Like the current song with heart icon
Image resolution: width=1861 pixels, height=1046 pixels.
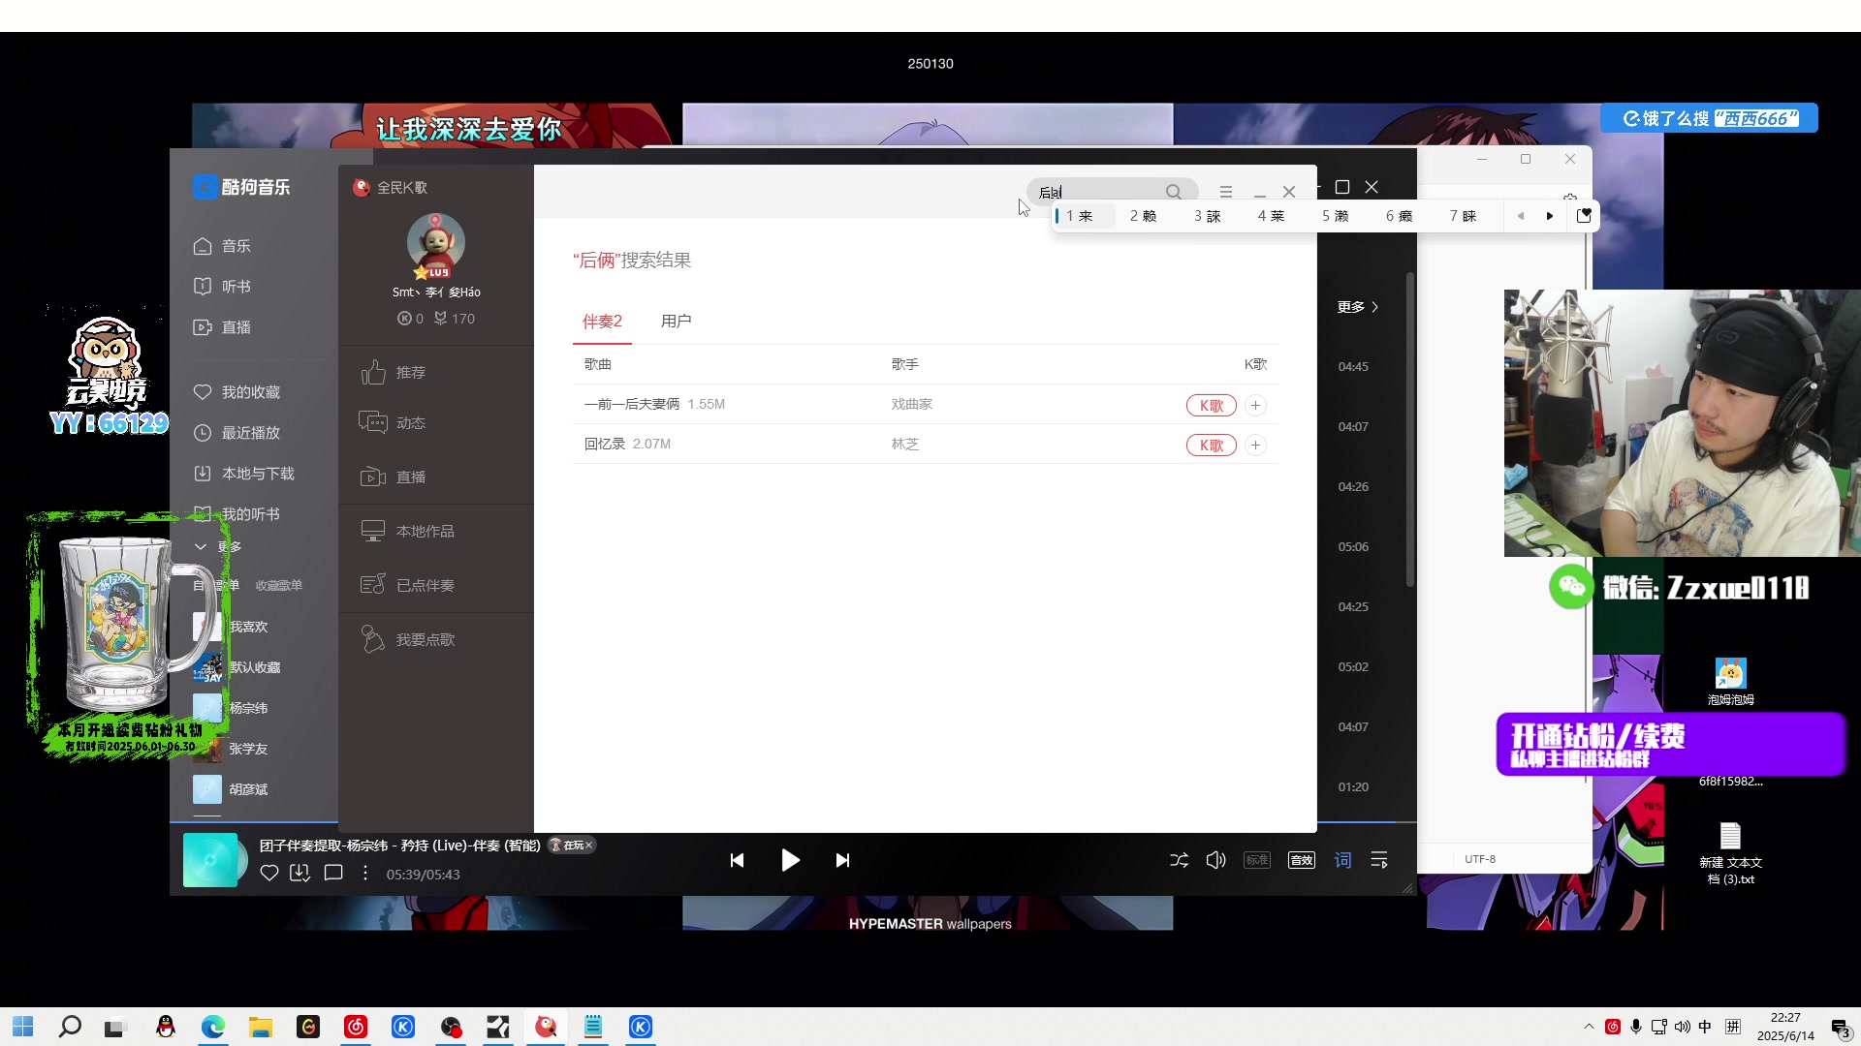pos(269,873)
